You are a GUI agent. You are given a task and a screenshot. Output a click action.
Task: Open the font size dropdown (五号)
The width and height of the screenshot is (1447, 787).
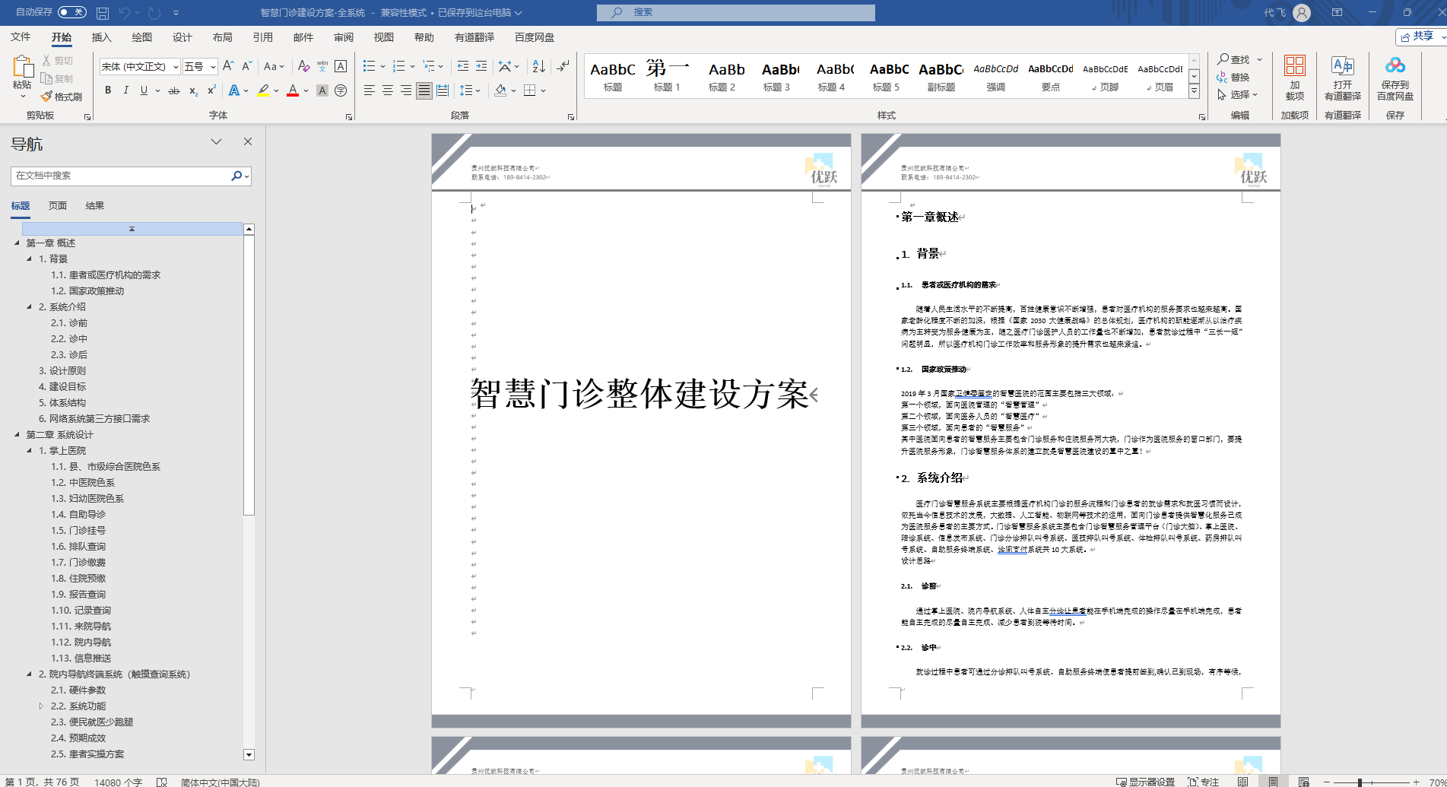coord(213,67)
